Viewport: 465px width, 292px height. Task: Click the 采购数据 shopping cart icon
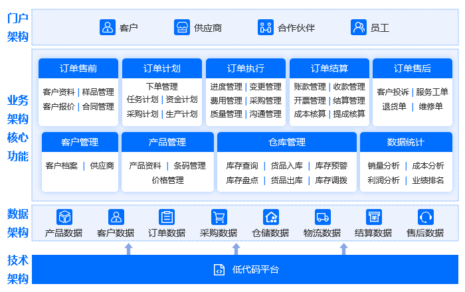[219, 217]
